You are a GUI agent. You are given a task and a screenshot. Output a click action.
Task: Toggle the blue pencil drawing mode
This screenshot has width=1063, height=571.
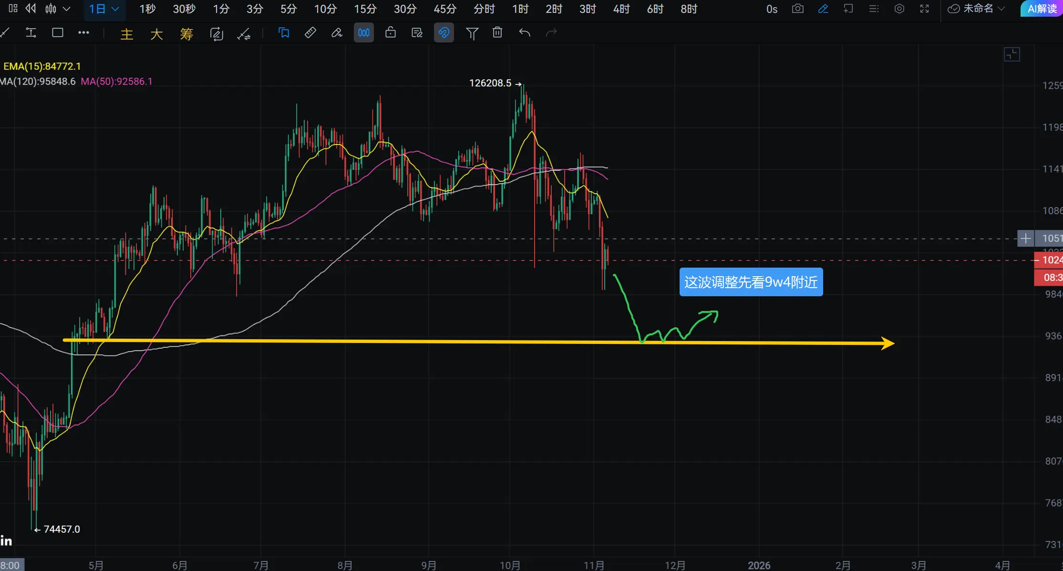pos(823,9)
